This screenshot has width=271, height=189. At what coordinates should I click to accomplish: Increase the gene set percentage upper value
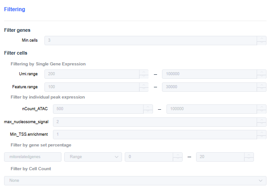coord(249,155)
